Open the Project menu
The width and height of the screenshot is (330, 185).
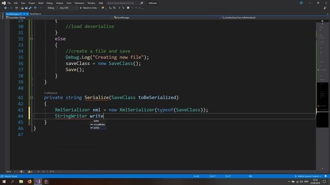tap(32, 3)
